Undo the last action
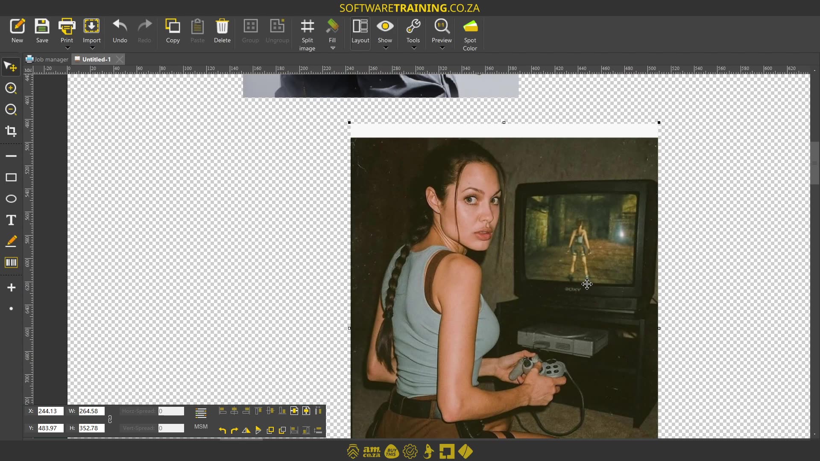Viewport: 820px width, 461px height. [x=120, y=31]
